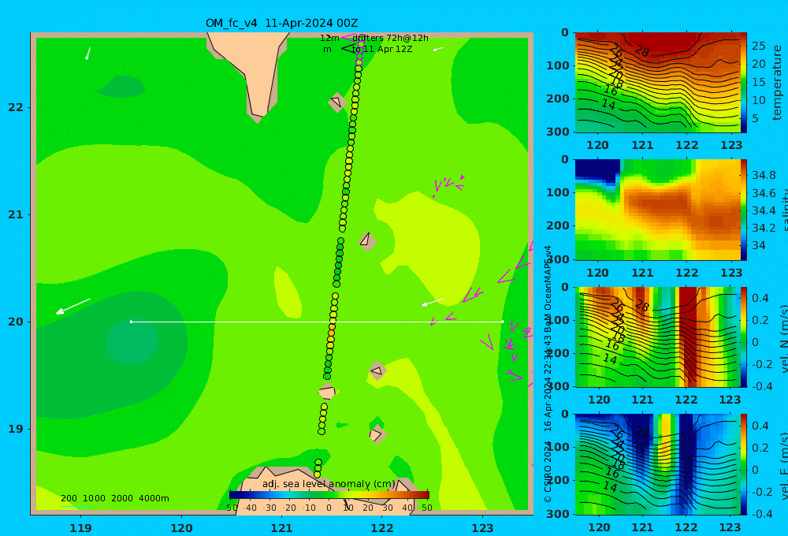788x536 pixels.
Task: Click the 5 tick on temperature colorbar
Action: coord(756,119)
